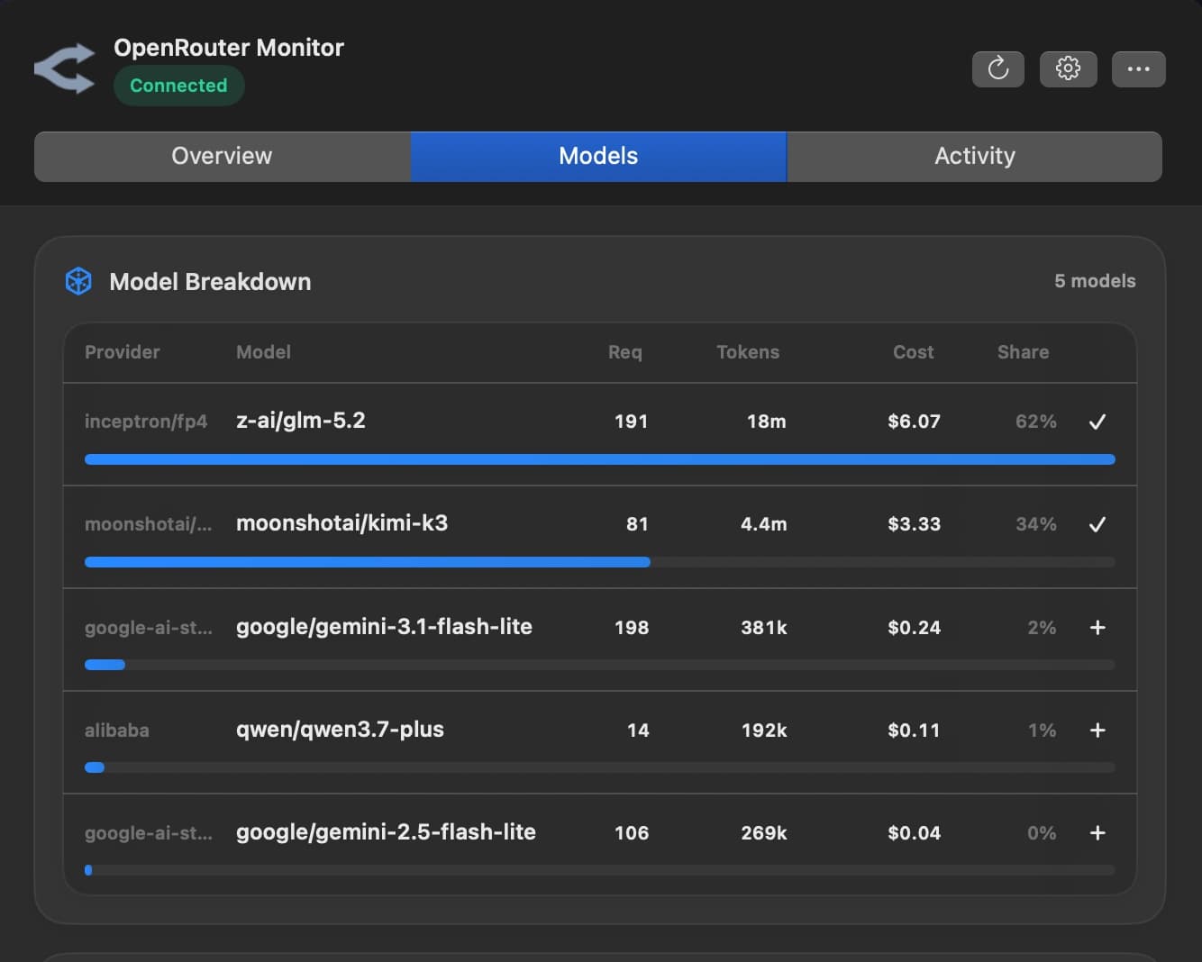This screenshot has height=962, width=1202.
Task: Click the $0.04 cost value
Action: (914, 833)
